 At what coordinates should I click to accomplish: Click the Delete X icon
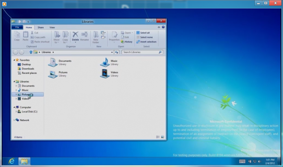pos(75,34)
